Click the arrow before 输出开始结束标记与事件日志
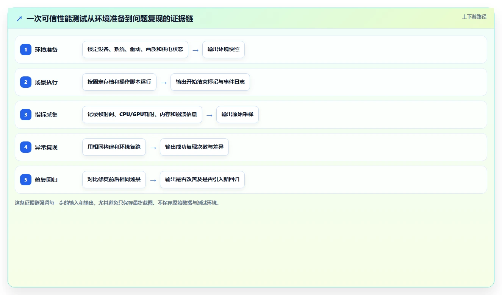Screen dimensions: 502x295 click(164, 82)
